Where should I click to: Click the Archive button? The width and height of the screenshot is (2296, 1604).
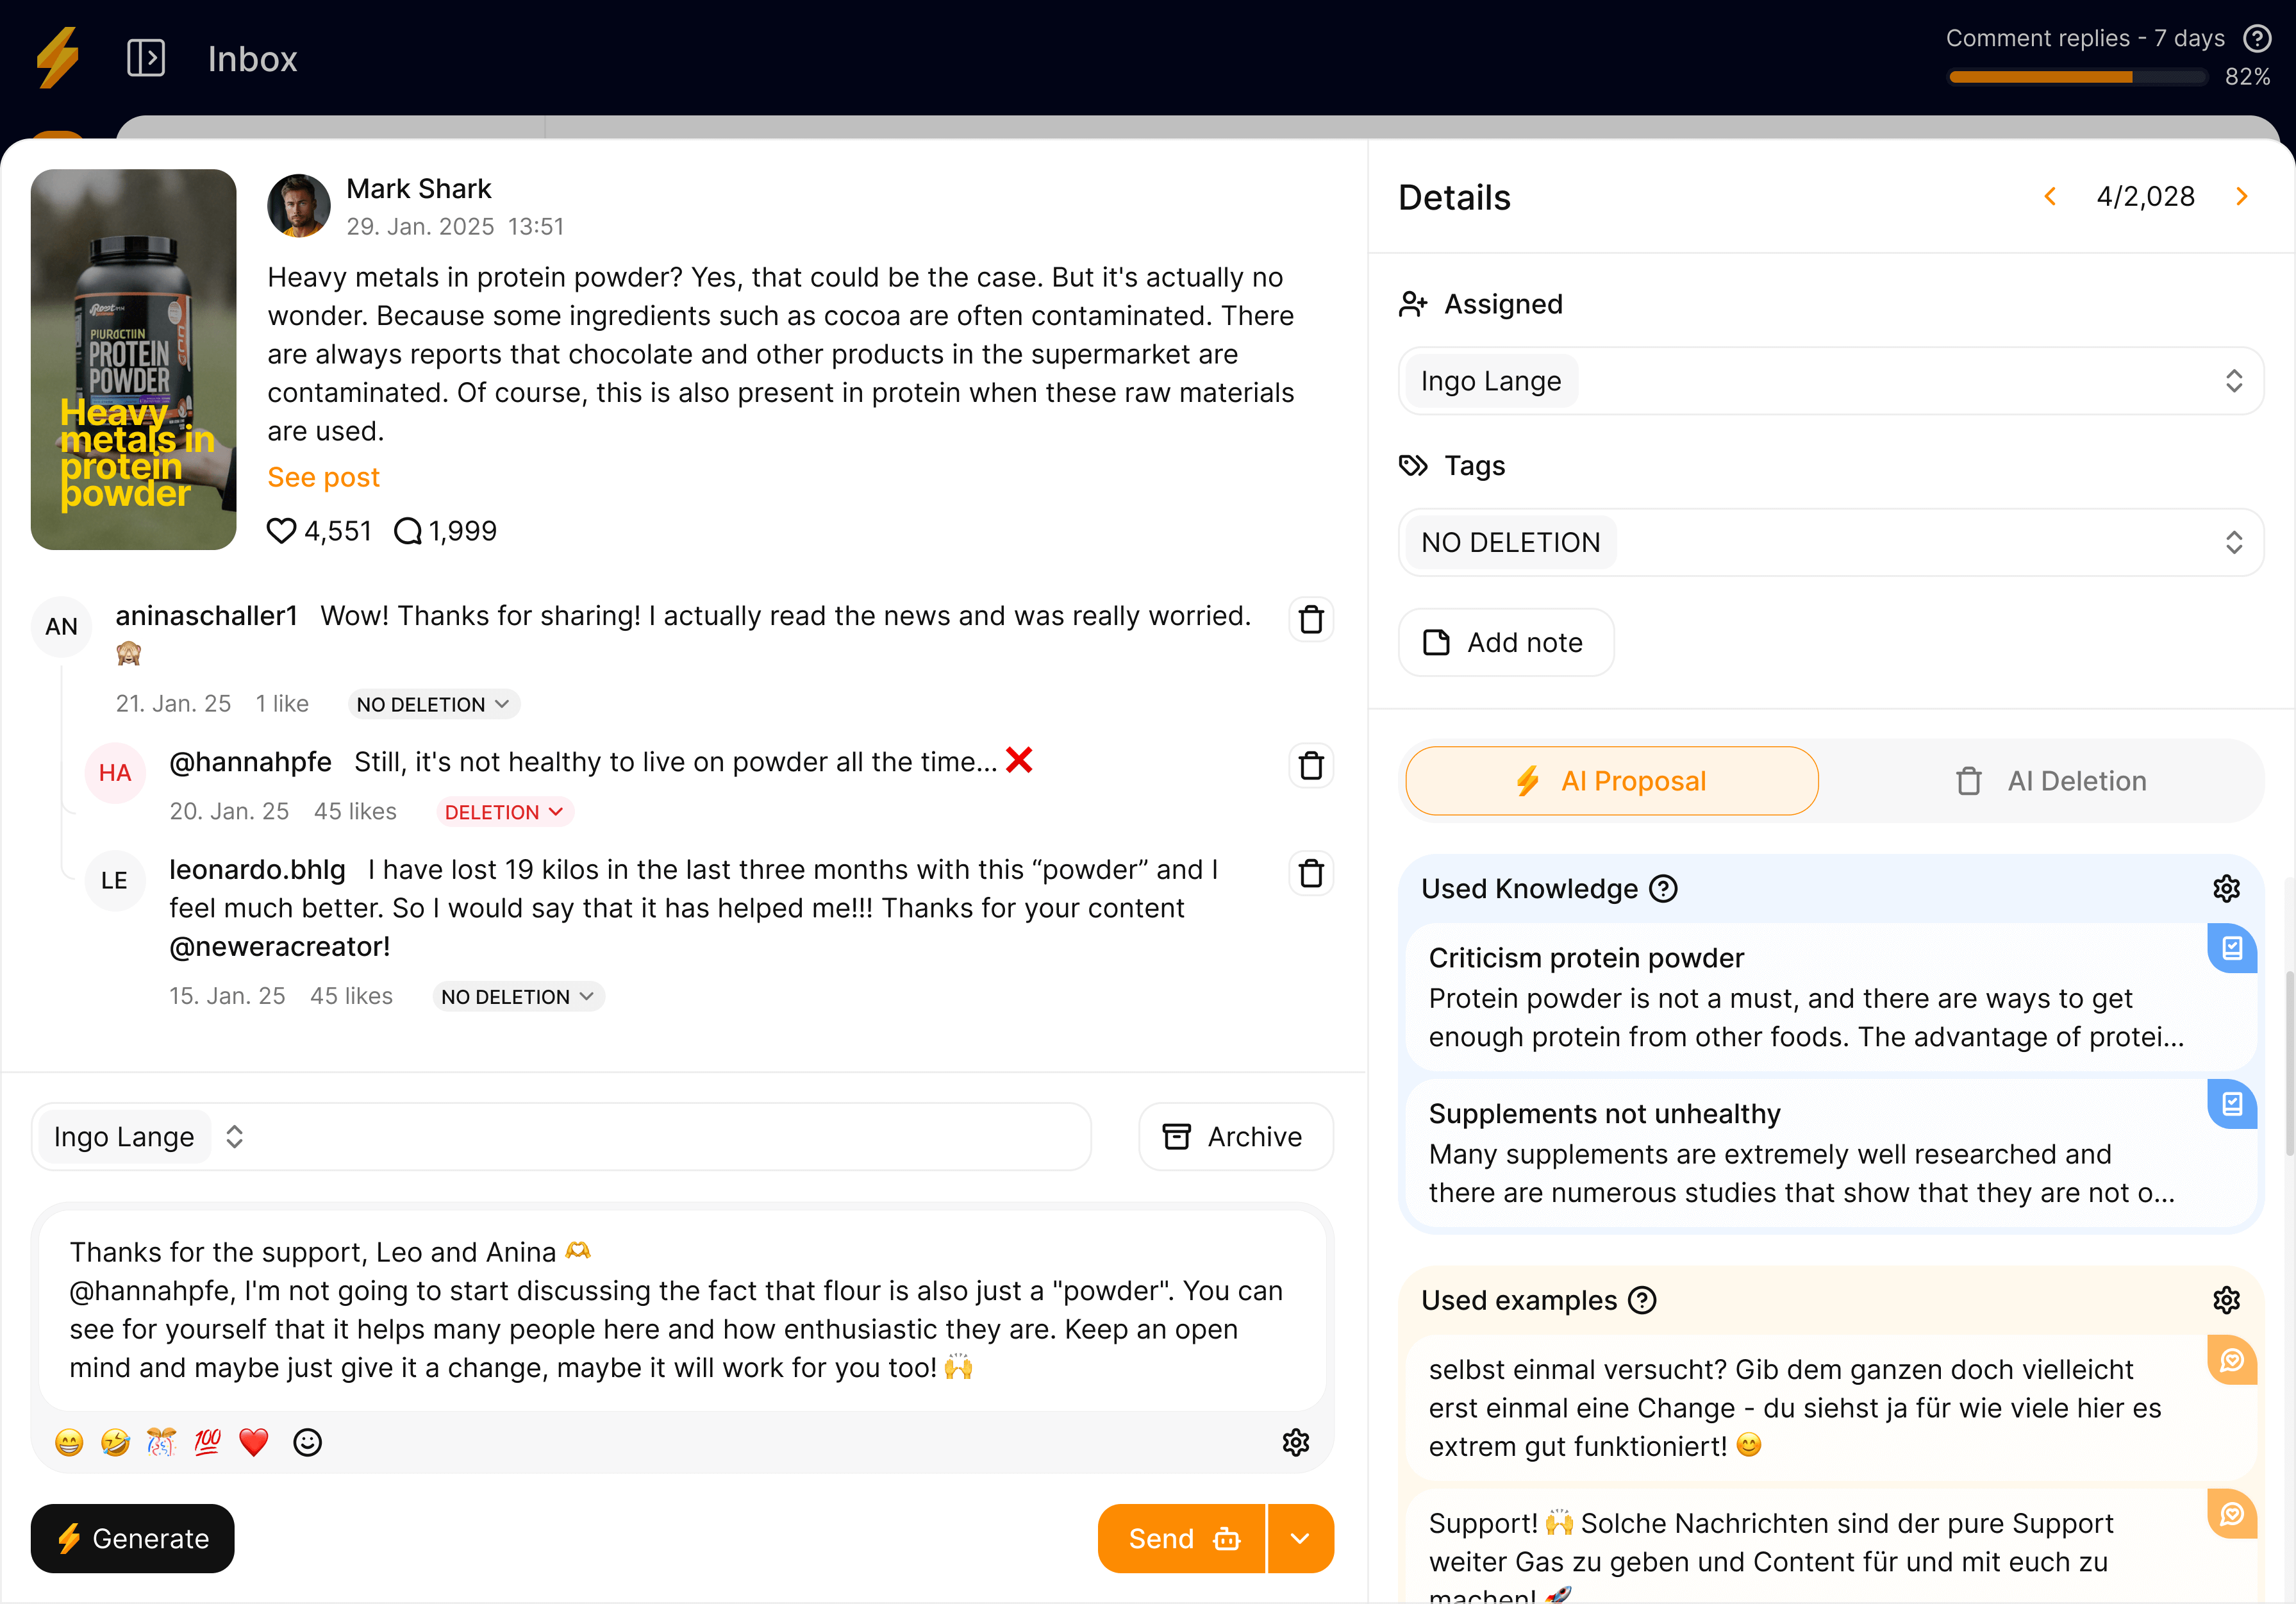pos(1236,1137)
